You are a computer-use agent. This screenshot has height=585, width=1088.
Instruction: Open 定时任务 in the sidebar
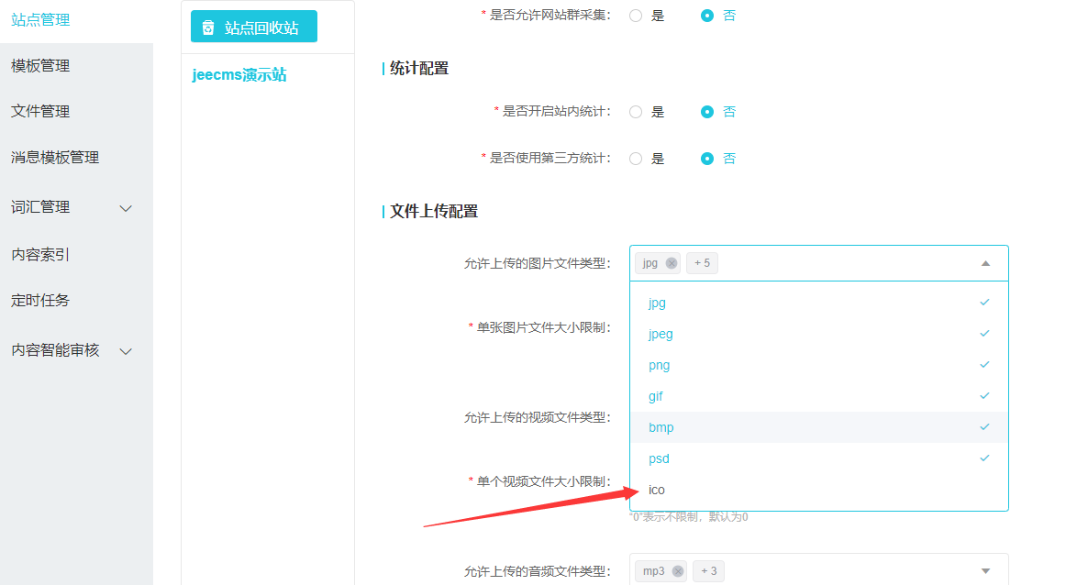click(40, 301)
